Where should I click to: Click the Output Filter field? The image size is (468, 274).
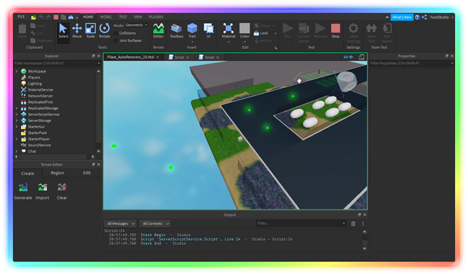click(301, 223)
